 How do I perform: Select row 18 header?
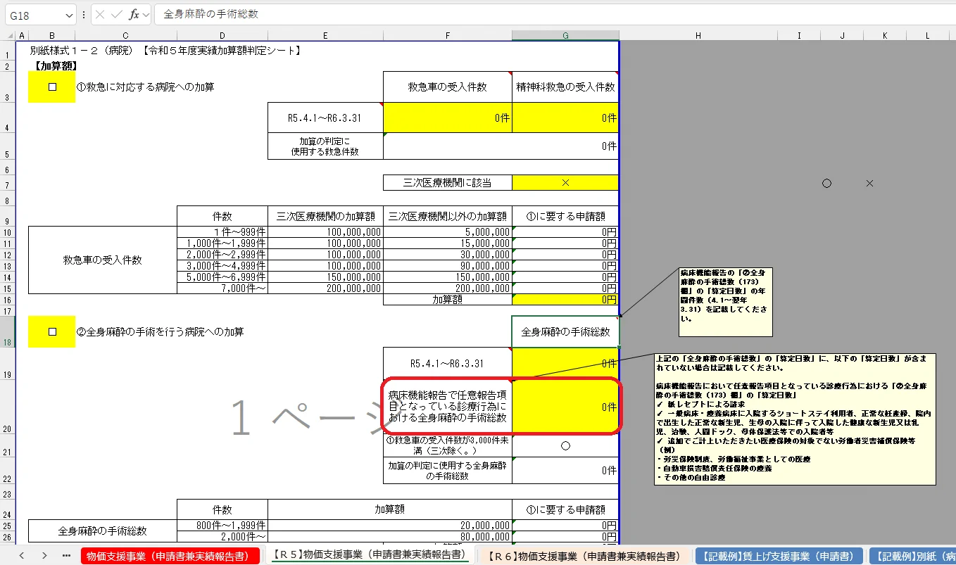[7, 331]
